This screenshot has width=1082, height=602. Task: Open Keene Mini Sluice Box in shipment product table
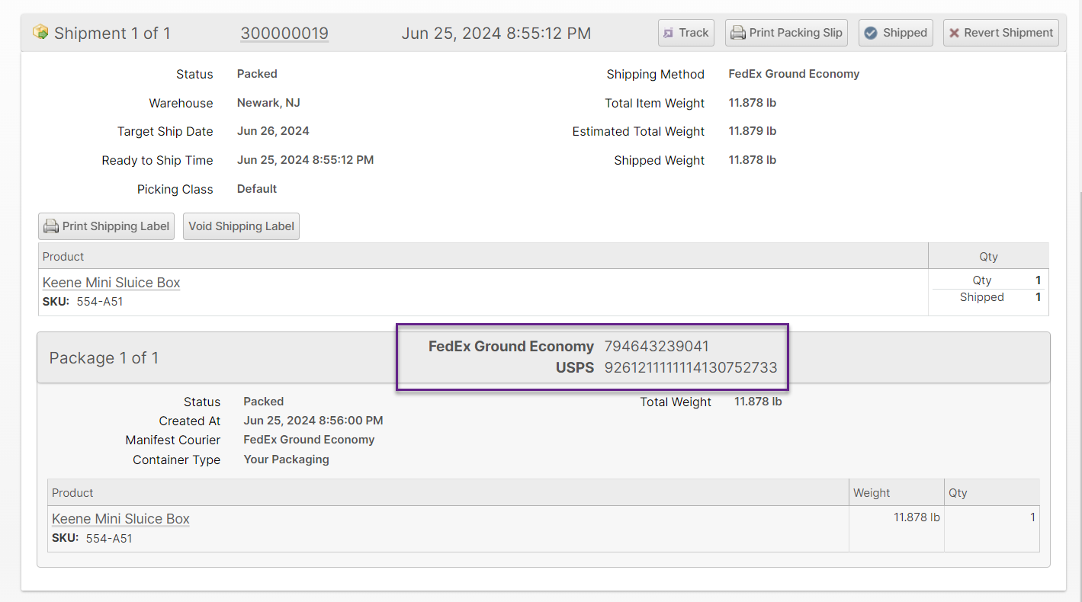(x=111, y=283)
